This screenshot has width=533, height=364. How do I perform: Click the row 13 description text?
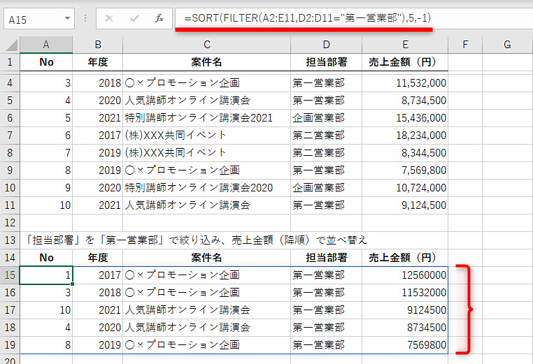click(197, 240)
